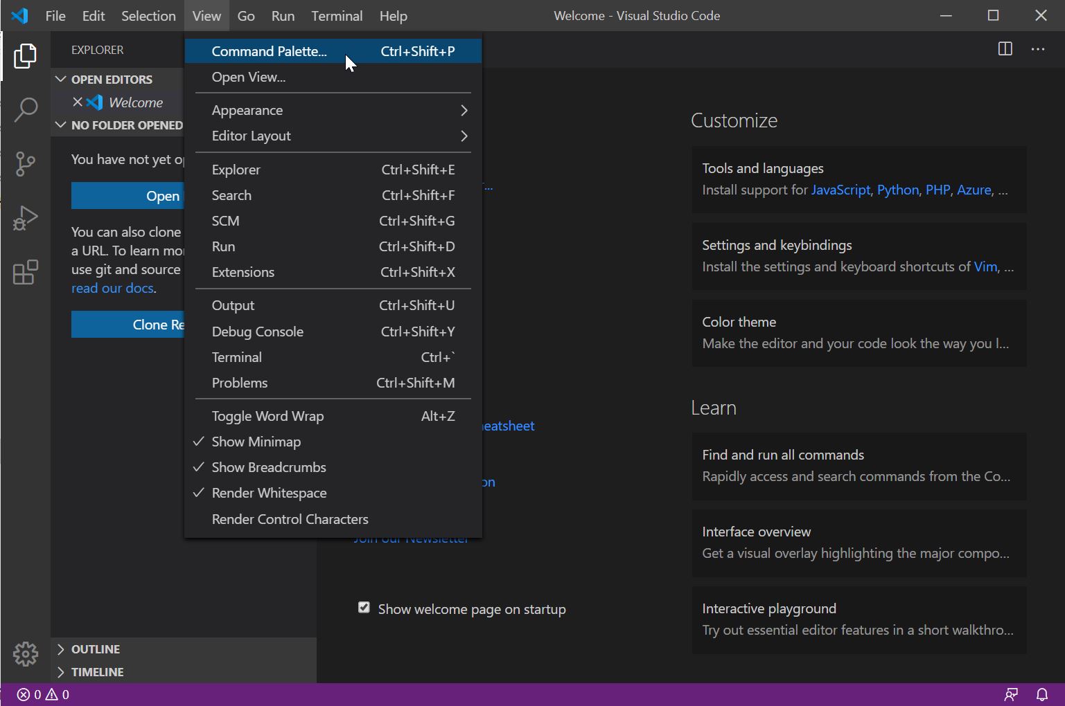Open the Selection menu
Image resolution: width=1065 pixels, height=706 pixels.
click(x=148, y=16)
